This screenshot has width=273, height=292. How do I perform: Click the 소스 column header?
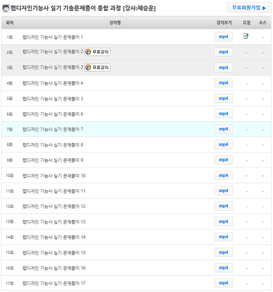pos(262,23)
